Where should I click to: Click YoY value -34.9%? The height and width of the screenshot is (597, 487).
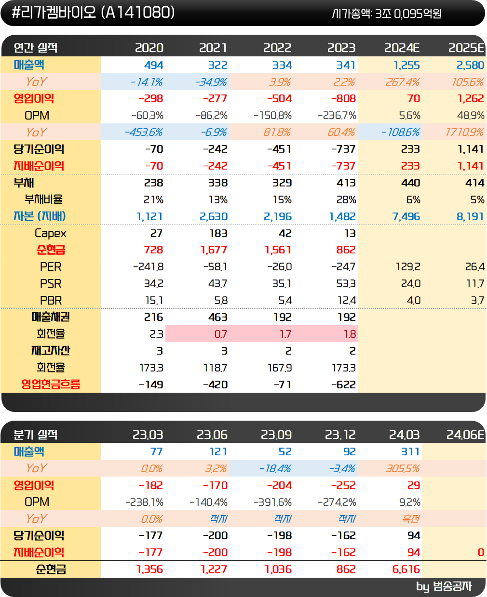coord(211,82)
